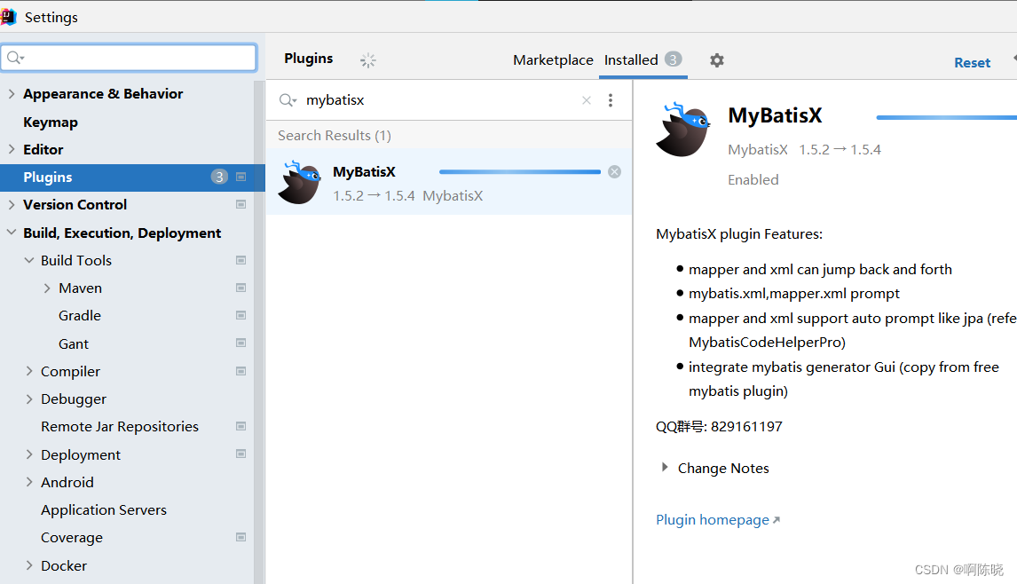Click project-level icon beside Compiler
The image size is (1017, 584).
(240, 371)
